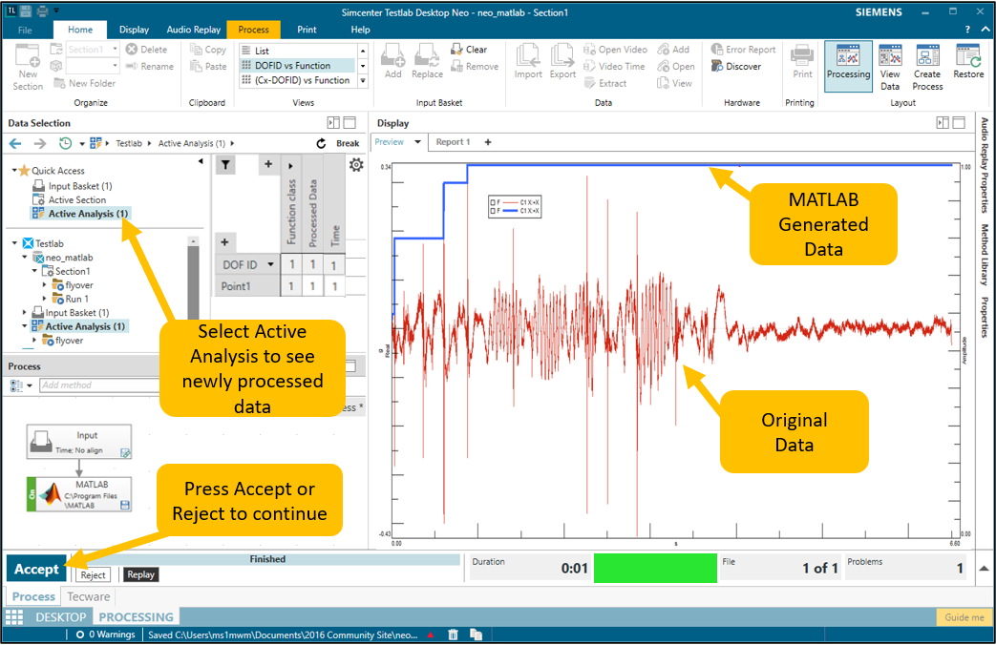Screen dimensions: 996x645
Task: Click the Guide me button
Action: click(964, 617)
